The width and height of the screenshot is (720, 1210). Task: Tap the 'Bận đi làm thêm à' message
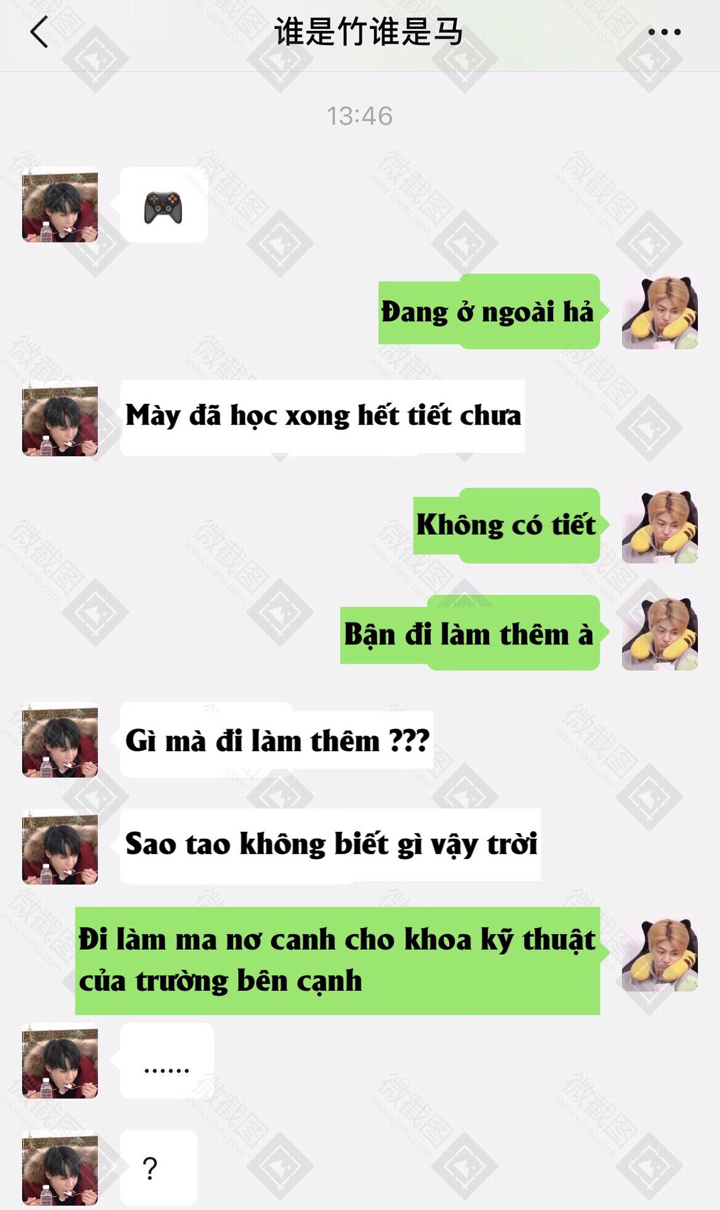coord(470,633)
